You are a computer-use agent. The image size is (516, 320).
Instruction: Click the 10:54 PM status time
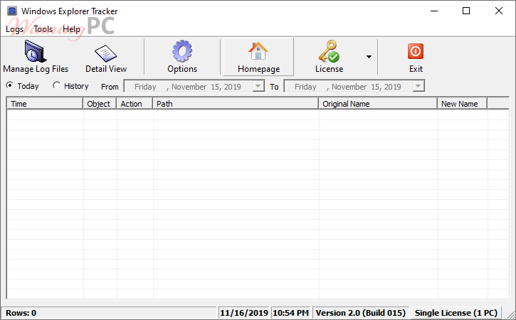coord(291,313)
